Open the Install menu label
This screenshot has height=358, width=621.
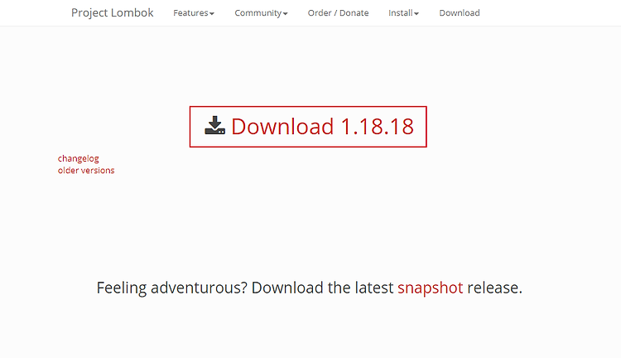click(401, 13)
